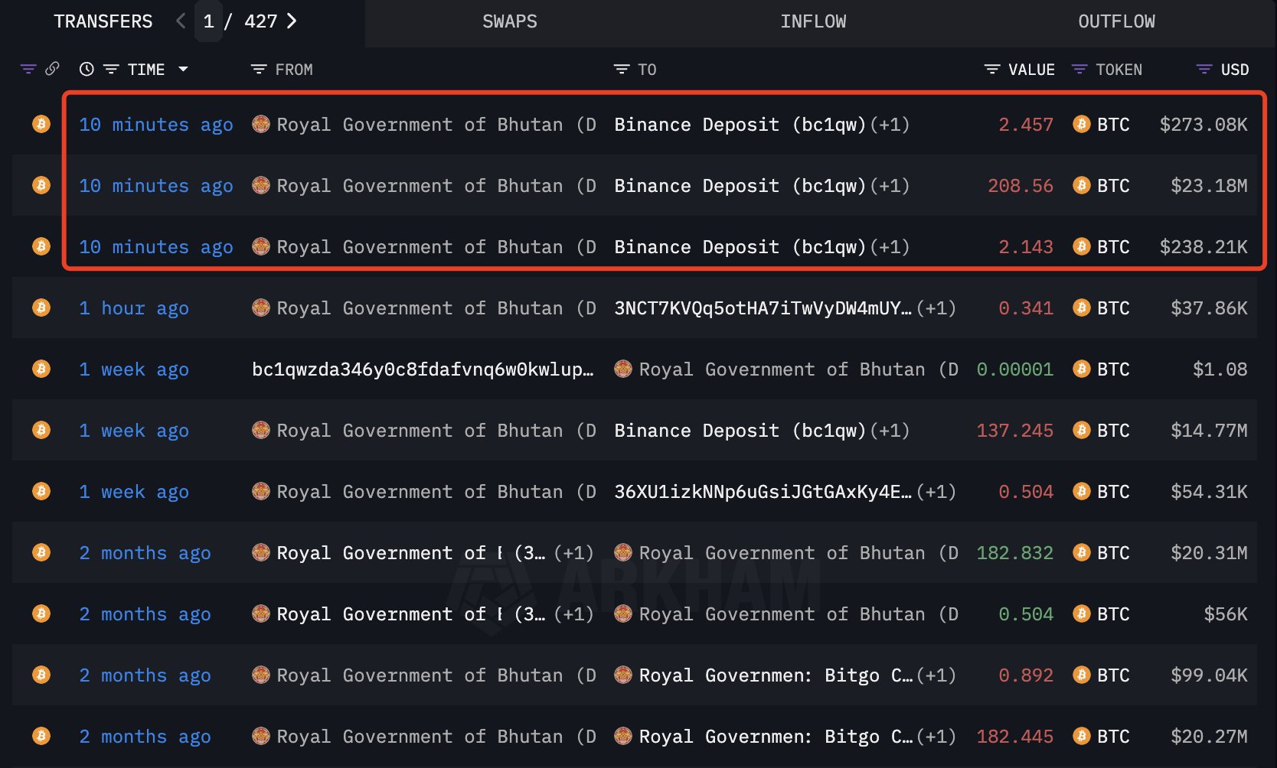Image resolution: width=1277 pixels, height=768 pixels.
Task: Switch to the OUTFLOW tab
Action: tap(1117, 21)
